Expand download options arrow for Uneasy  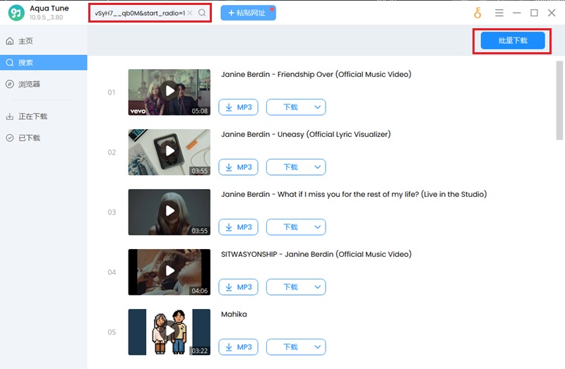click(317, 167)
